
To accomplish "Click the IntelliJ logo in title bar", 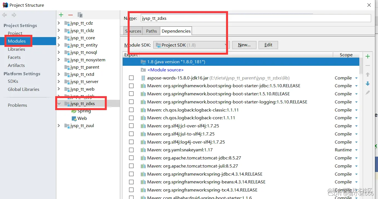I will pos(5,5).
